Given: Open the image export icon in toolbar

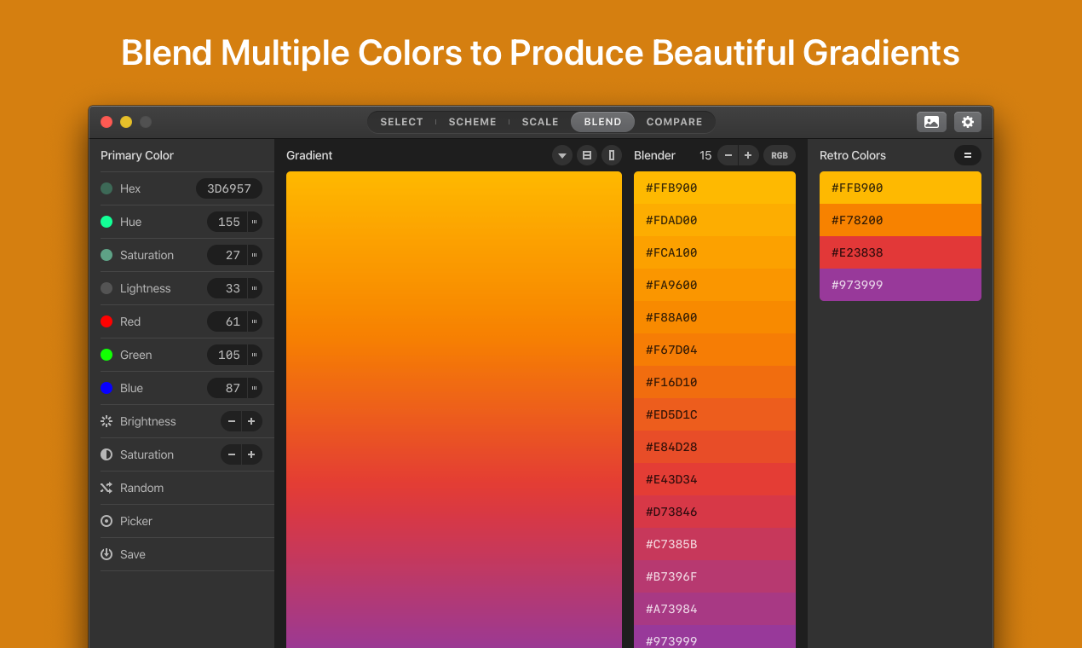Looking at the screenshot, I should coord(931,122).
